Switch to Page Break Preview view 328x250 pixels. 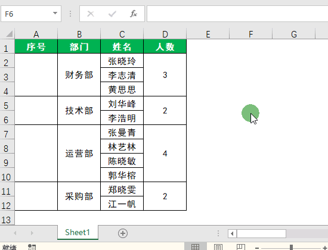coord(240,247)
